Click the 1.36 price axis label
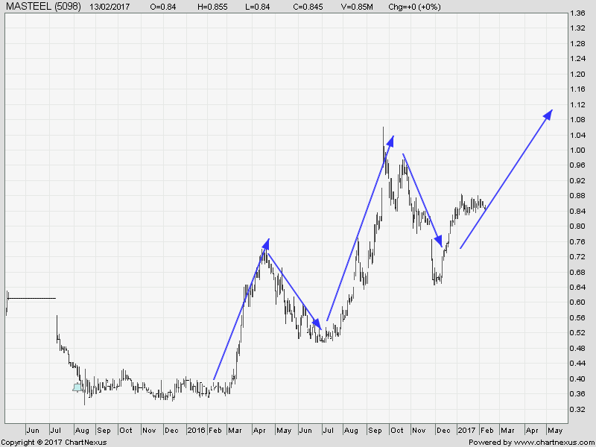 click(578, 13)
